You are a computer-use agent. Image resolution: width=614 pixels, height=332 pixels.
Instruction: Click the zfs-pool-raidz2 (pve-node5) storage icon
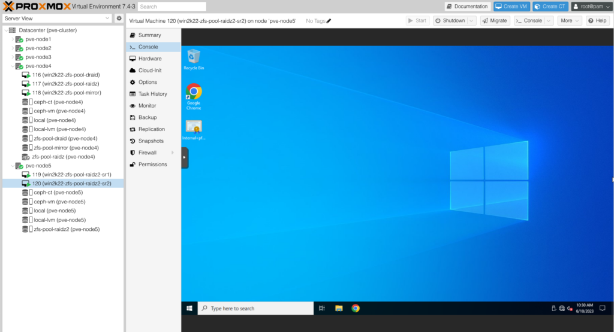[27, 229]
